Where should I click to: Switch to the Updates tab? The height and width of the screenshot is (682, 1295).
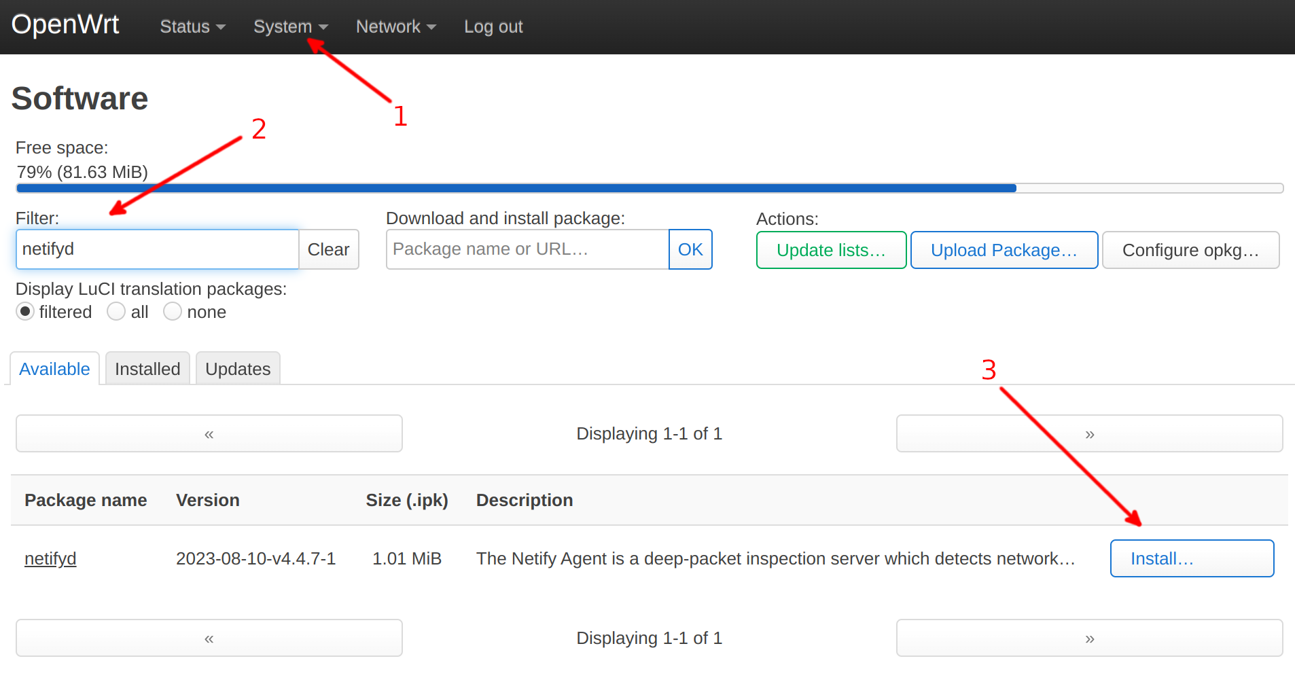tap(238, 369)
